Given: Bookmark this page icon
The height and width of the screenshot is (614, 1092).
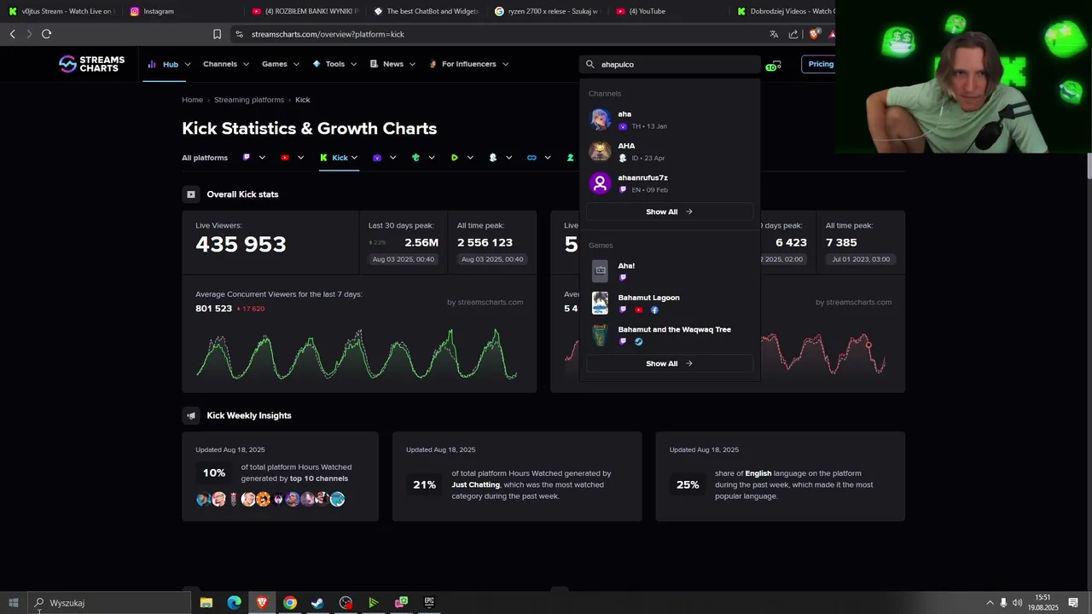Looking at the screenshot, I should pos(217,34).
